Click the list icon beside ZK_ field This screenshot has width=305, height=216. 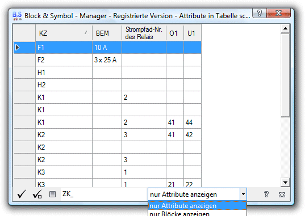pos(52,194)
